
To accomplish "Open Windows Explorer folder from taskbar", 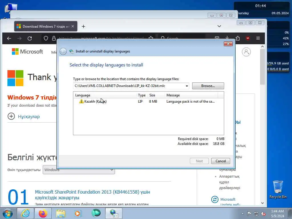I will pos(61,213).
